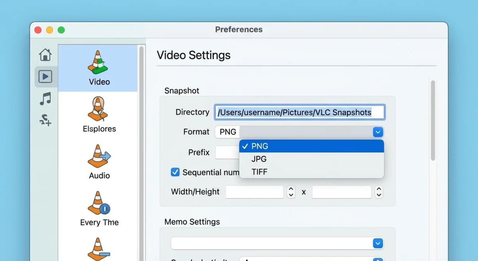Open the partially visible bottom cone category
Image resolution: width=478 pixels, height=261 pixels.
pos(99,249)
